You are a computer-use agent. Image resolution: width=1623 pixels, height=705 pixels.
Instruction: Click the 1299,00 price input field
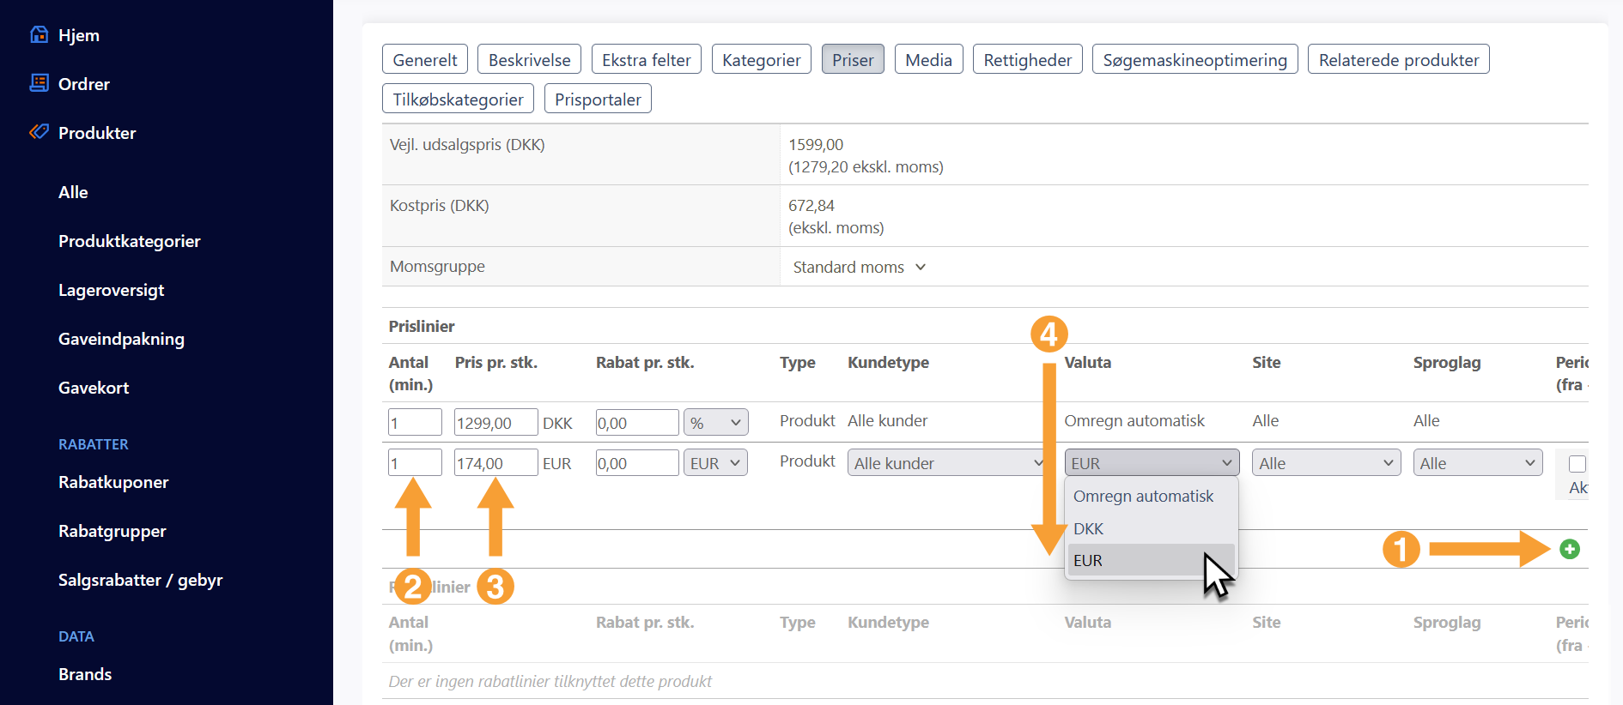[495, 423]
